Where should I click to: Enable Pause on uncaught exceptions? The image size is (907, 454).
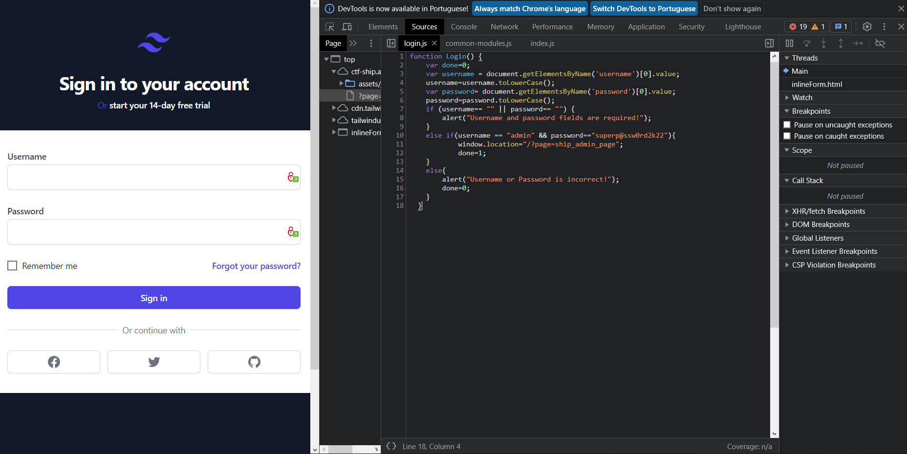coord(787,125)
